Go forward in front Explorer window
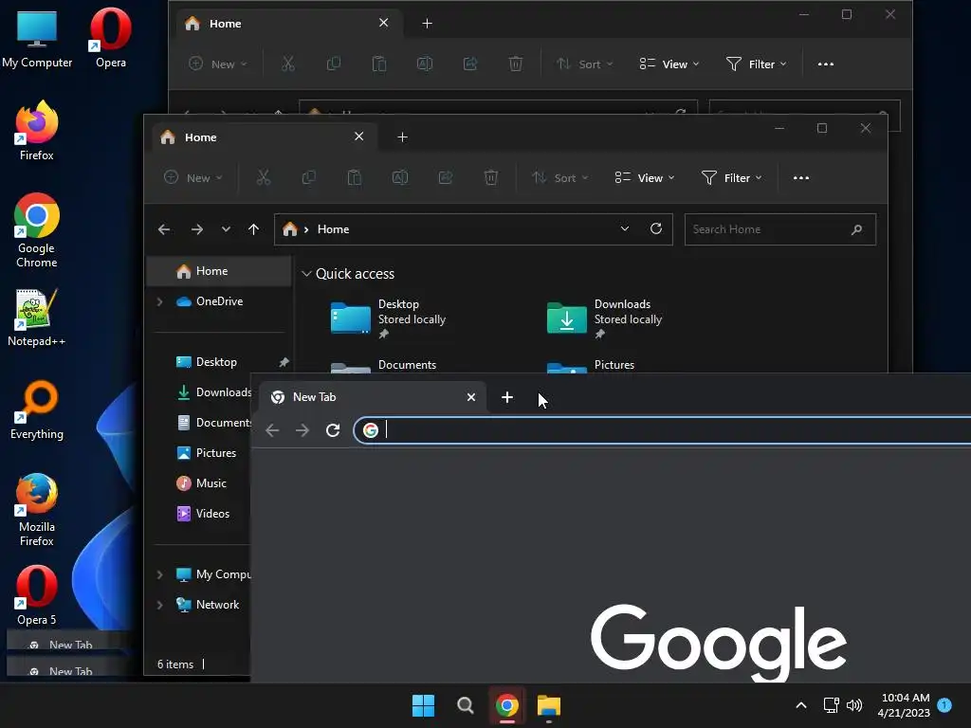This screenshot has height=728, width=971. coord(197,229)
